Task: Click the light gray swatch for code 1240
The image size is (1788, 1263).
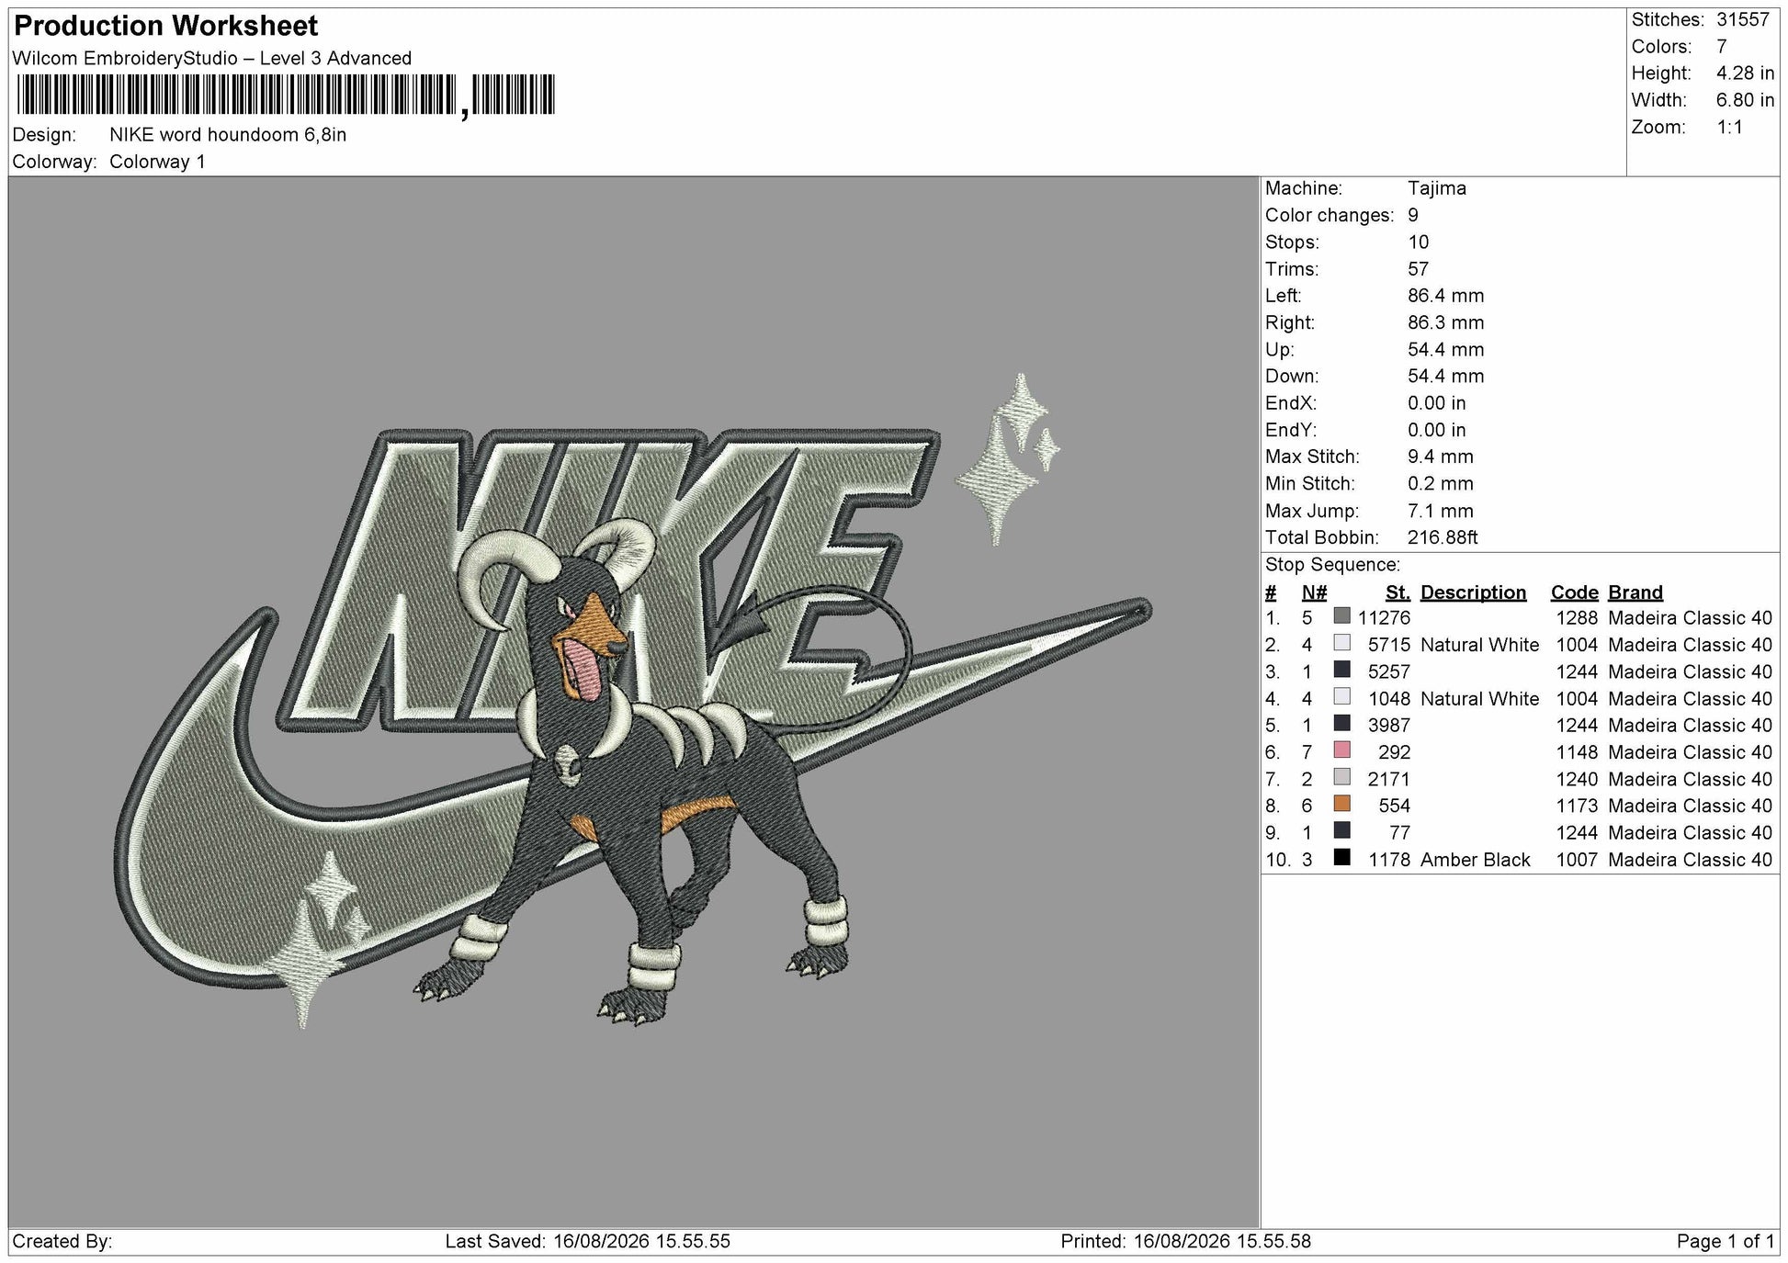Action: tap(1342, 777)
